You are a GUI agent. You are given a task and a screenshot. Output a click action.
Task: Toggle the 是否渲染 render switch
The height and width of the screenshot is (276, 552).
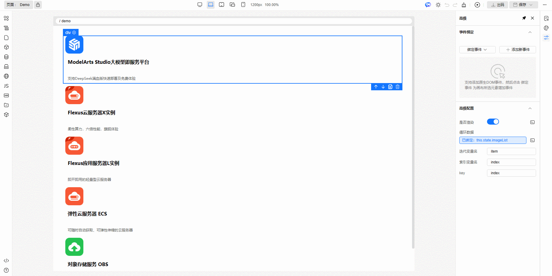pyautogui.click(x=493, y=122)
